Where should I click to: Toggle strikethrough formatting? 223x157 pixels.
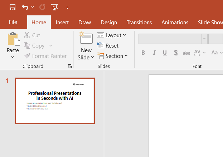(x=186, y=53)
